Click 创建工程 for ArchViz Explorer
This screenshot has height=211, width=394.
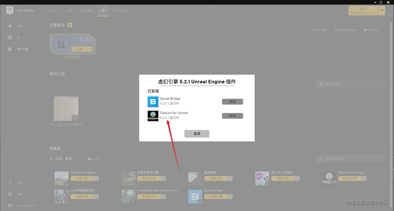pyautogui.click(x=82, y=179)
